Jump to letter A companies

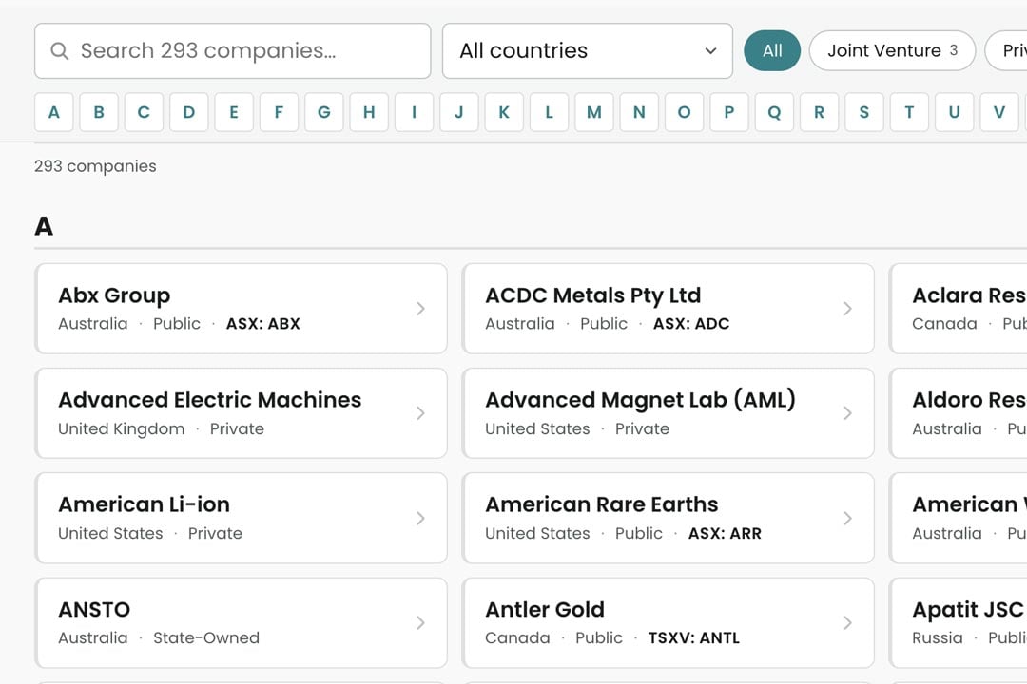pos(53,113)
